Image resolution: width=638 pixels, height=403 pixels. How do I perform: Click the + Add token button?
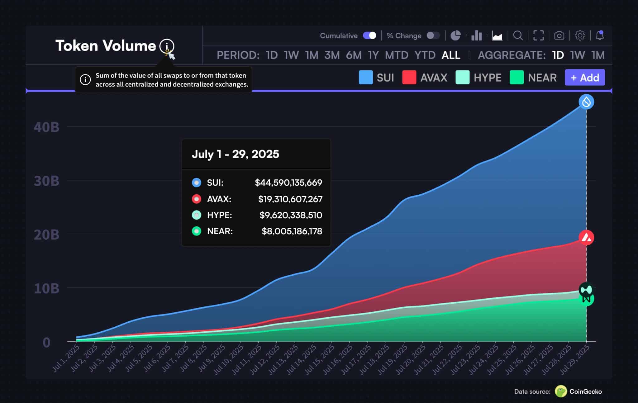[x=585, y=78]
